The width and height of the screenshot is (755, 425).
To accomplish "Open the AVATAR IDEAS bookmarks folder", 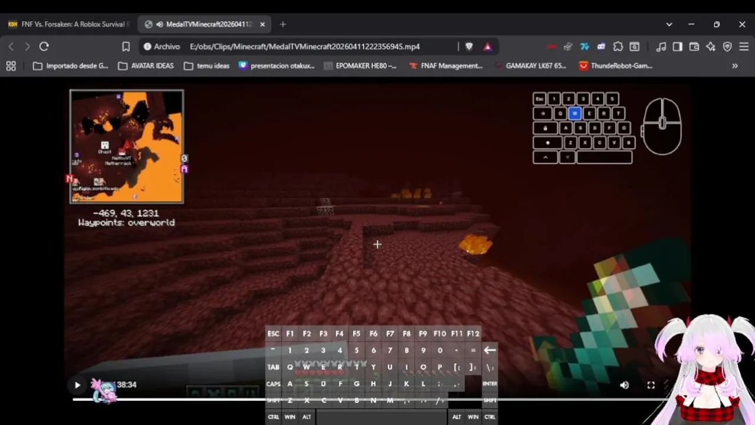I will 146,66.
